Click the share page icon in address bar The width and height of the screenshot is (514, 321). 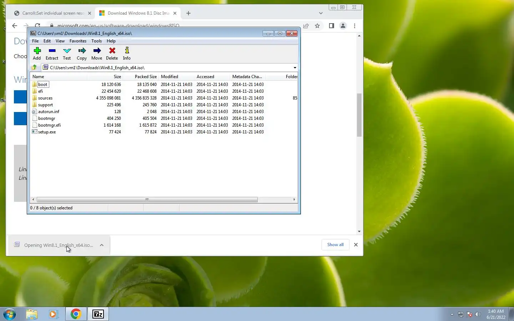click(x=306, y=26)
